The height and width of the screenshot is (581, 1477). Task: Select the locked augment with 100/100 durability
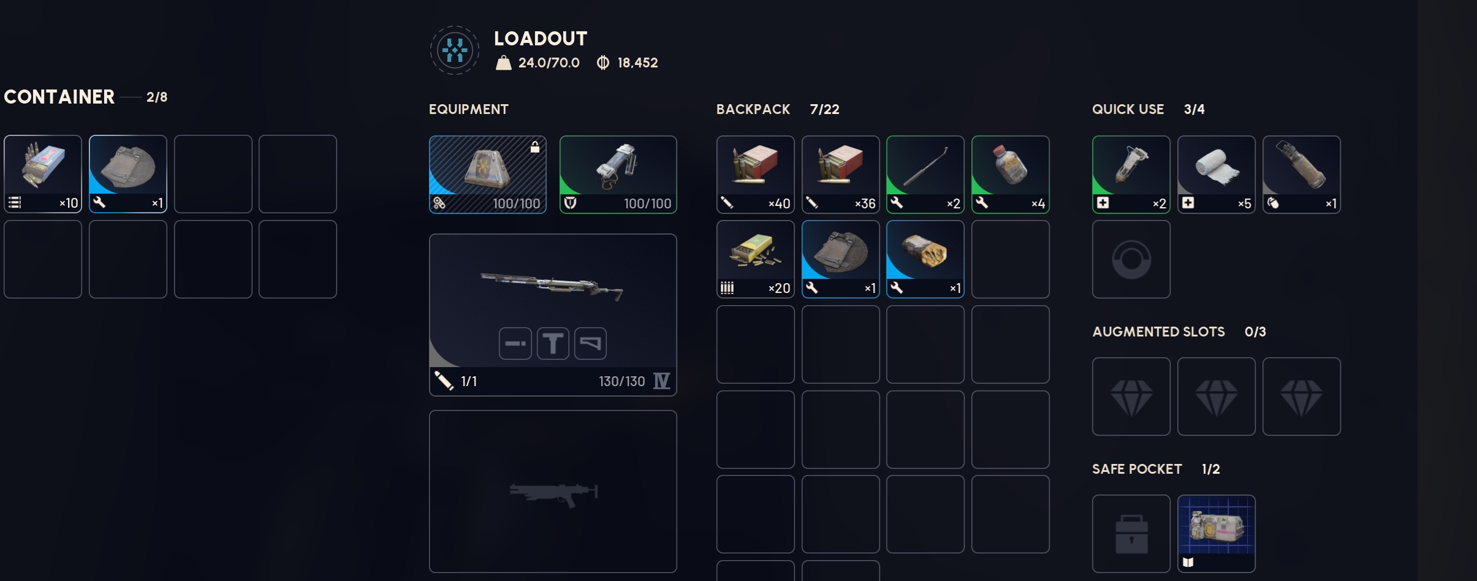pyautogui.click(x=488, y=175)
